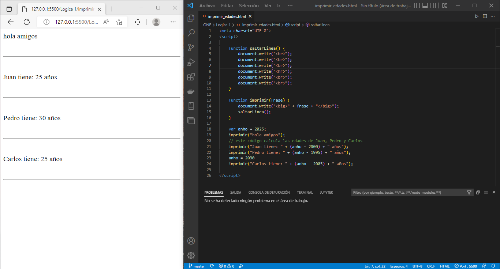Change the UTF-8 encoding
Screen dimensions: 500x269
417,266
